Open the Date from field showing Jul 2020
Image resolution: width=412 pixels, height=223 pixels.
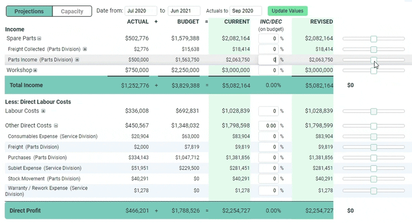pyautogui.click(x=141, y=11)
